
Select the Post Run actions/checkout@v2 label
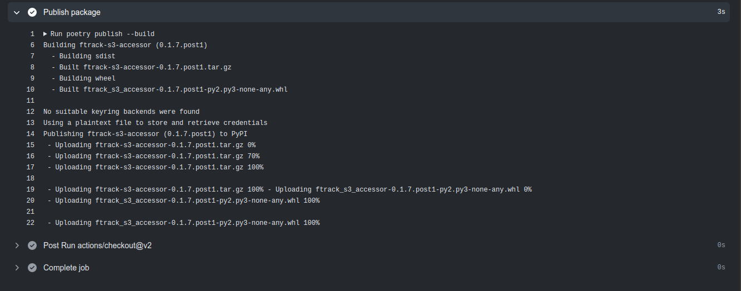coord(97,245)
